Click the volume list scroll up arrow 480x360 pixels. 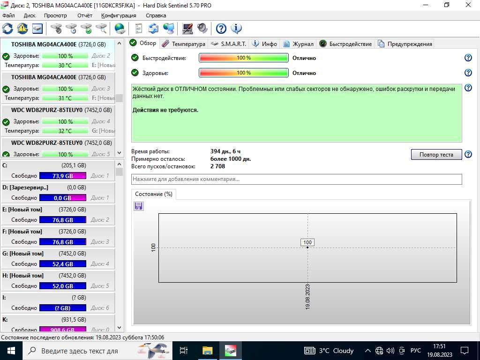click(x=120, y=164)
